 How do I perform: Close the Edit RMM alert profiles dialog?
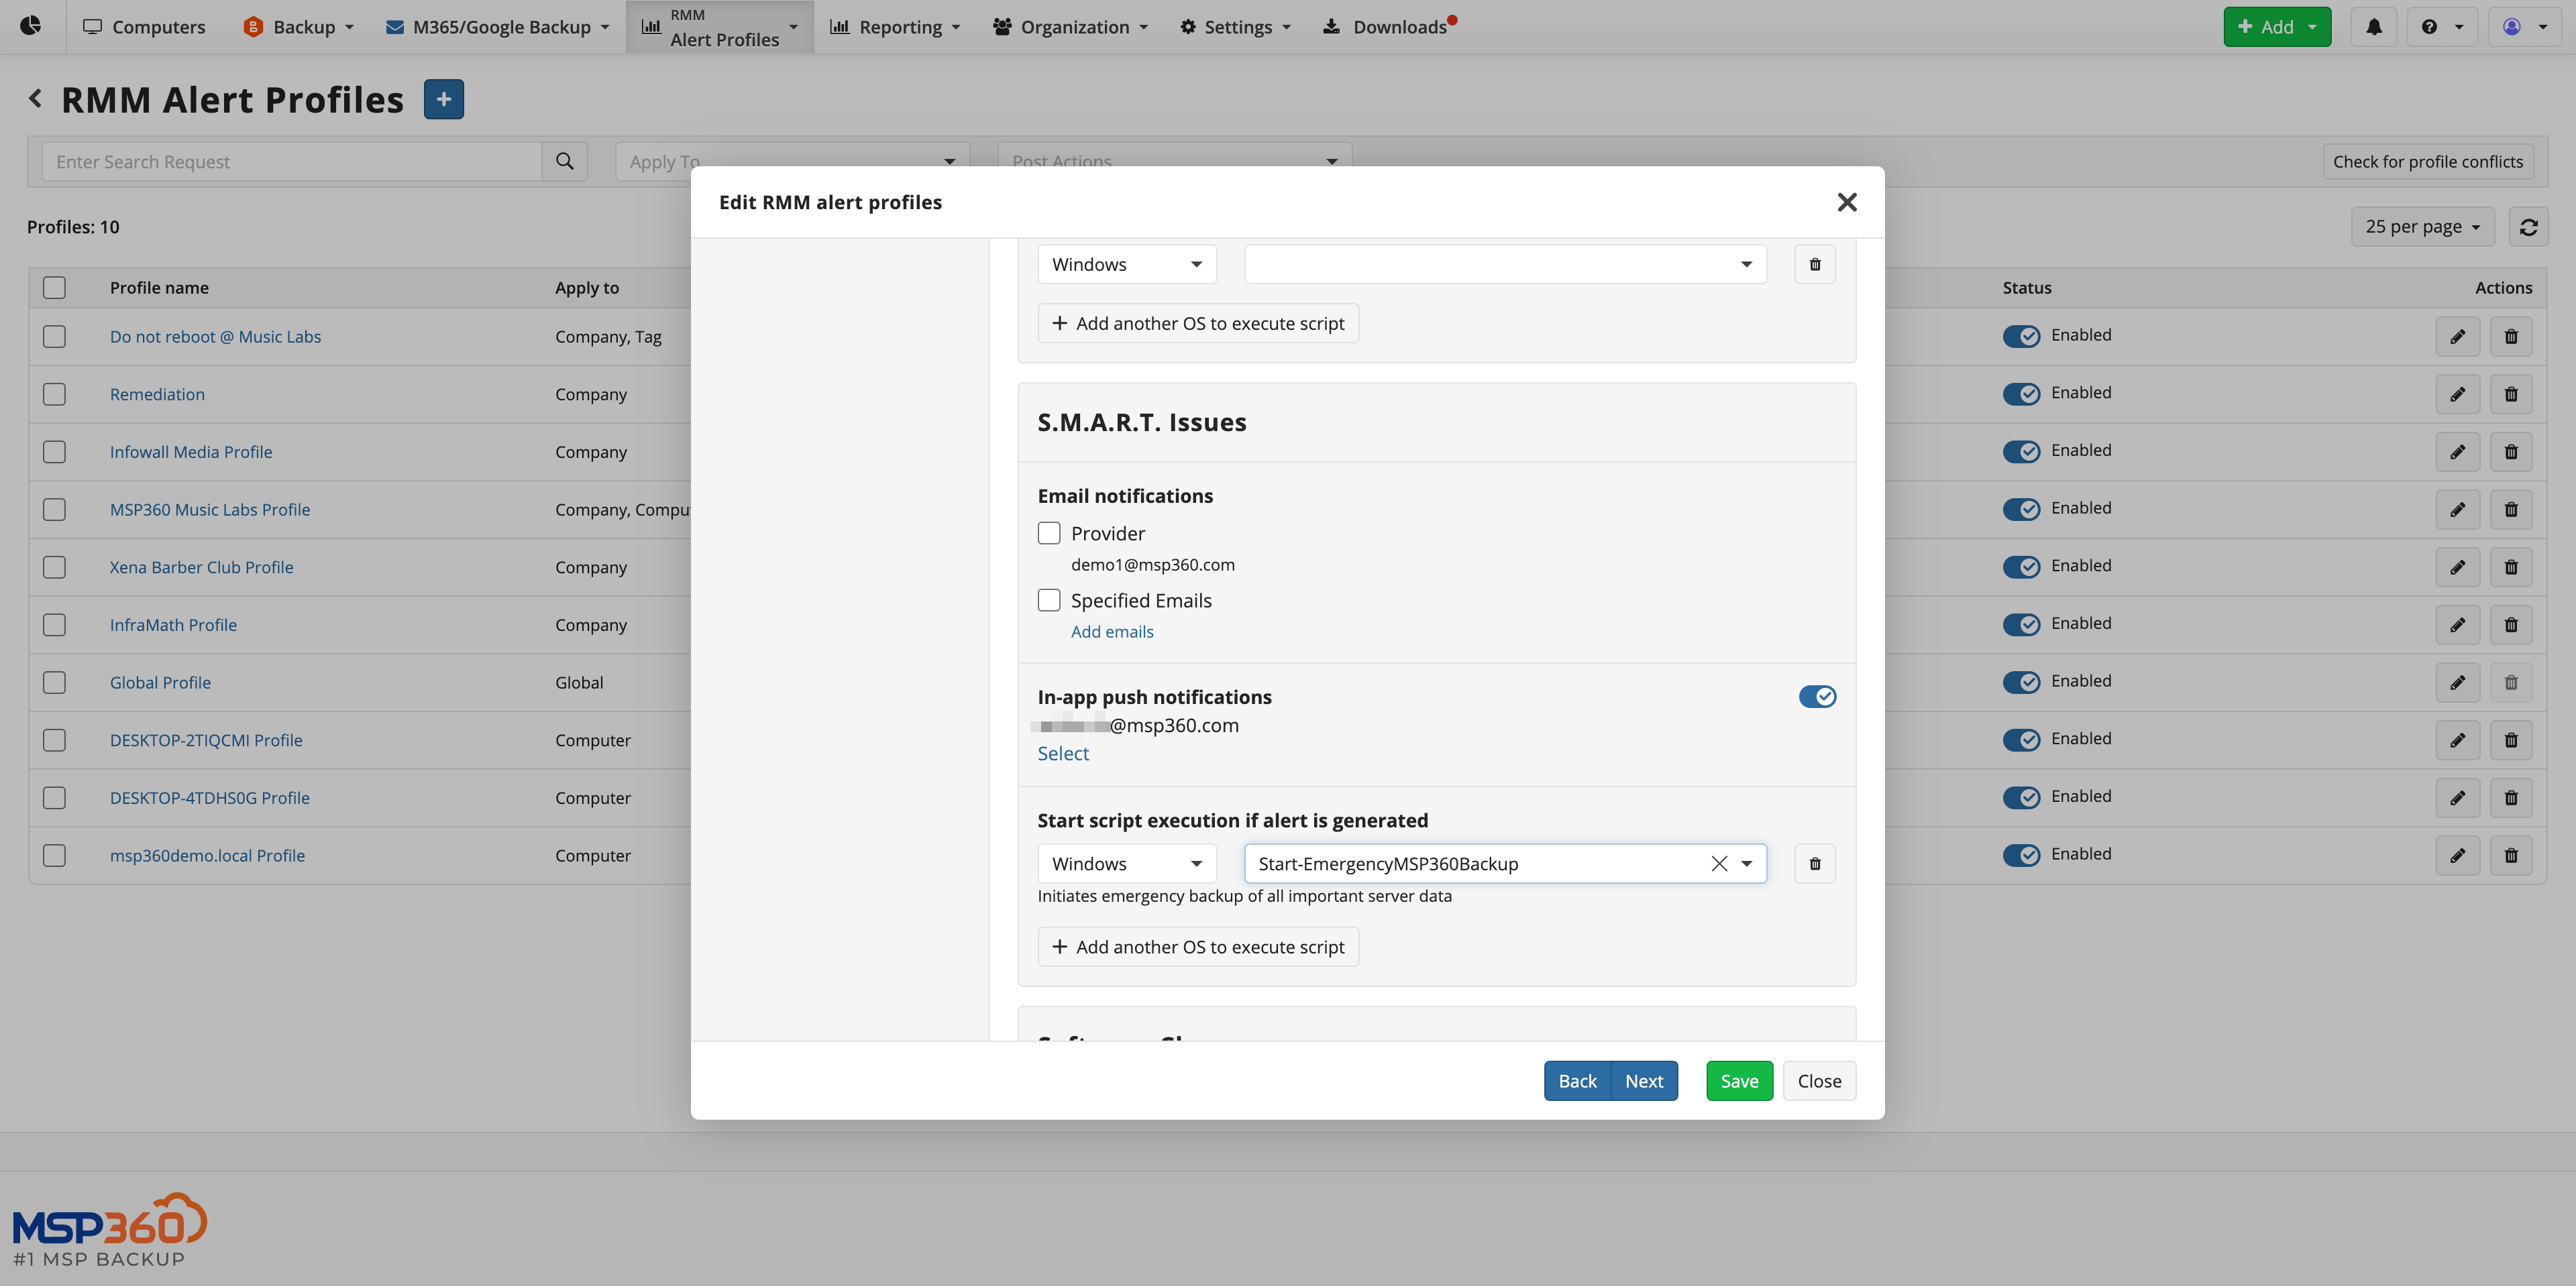(x=1847, y=202)
